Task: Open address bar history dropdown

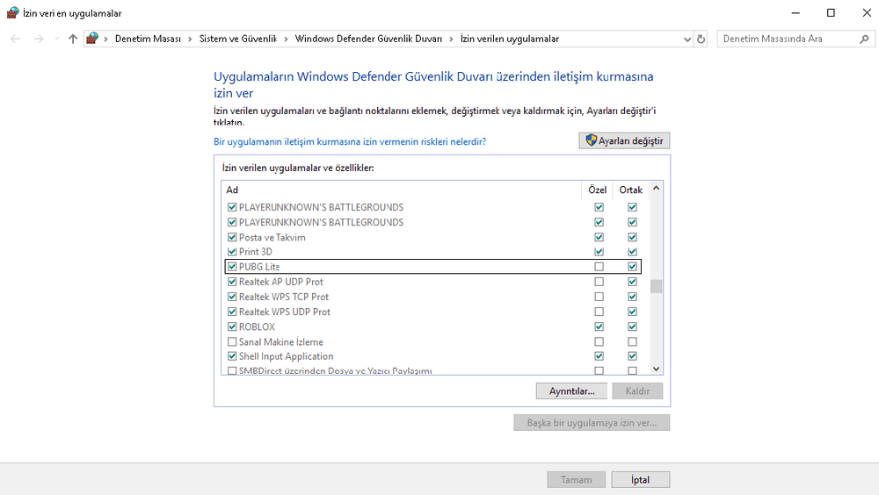Action: pyautogui.click(x=687, y=39)
